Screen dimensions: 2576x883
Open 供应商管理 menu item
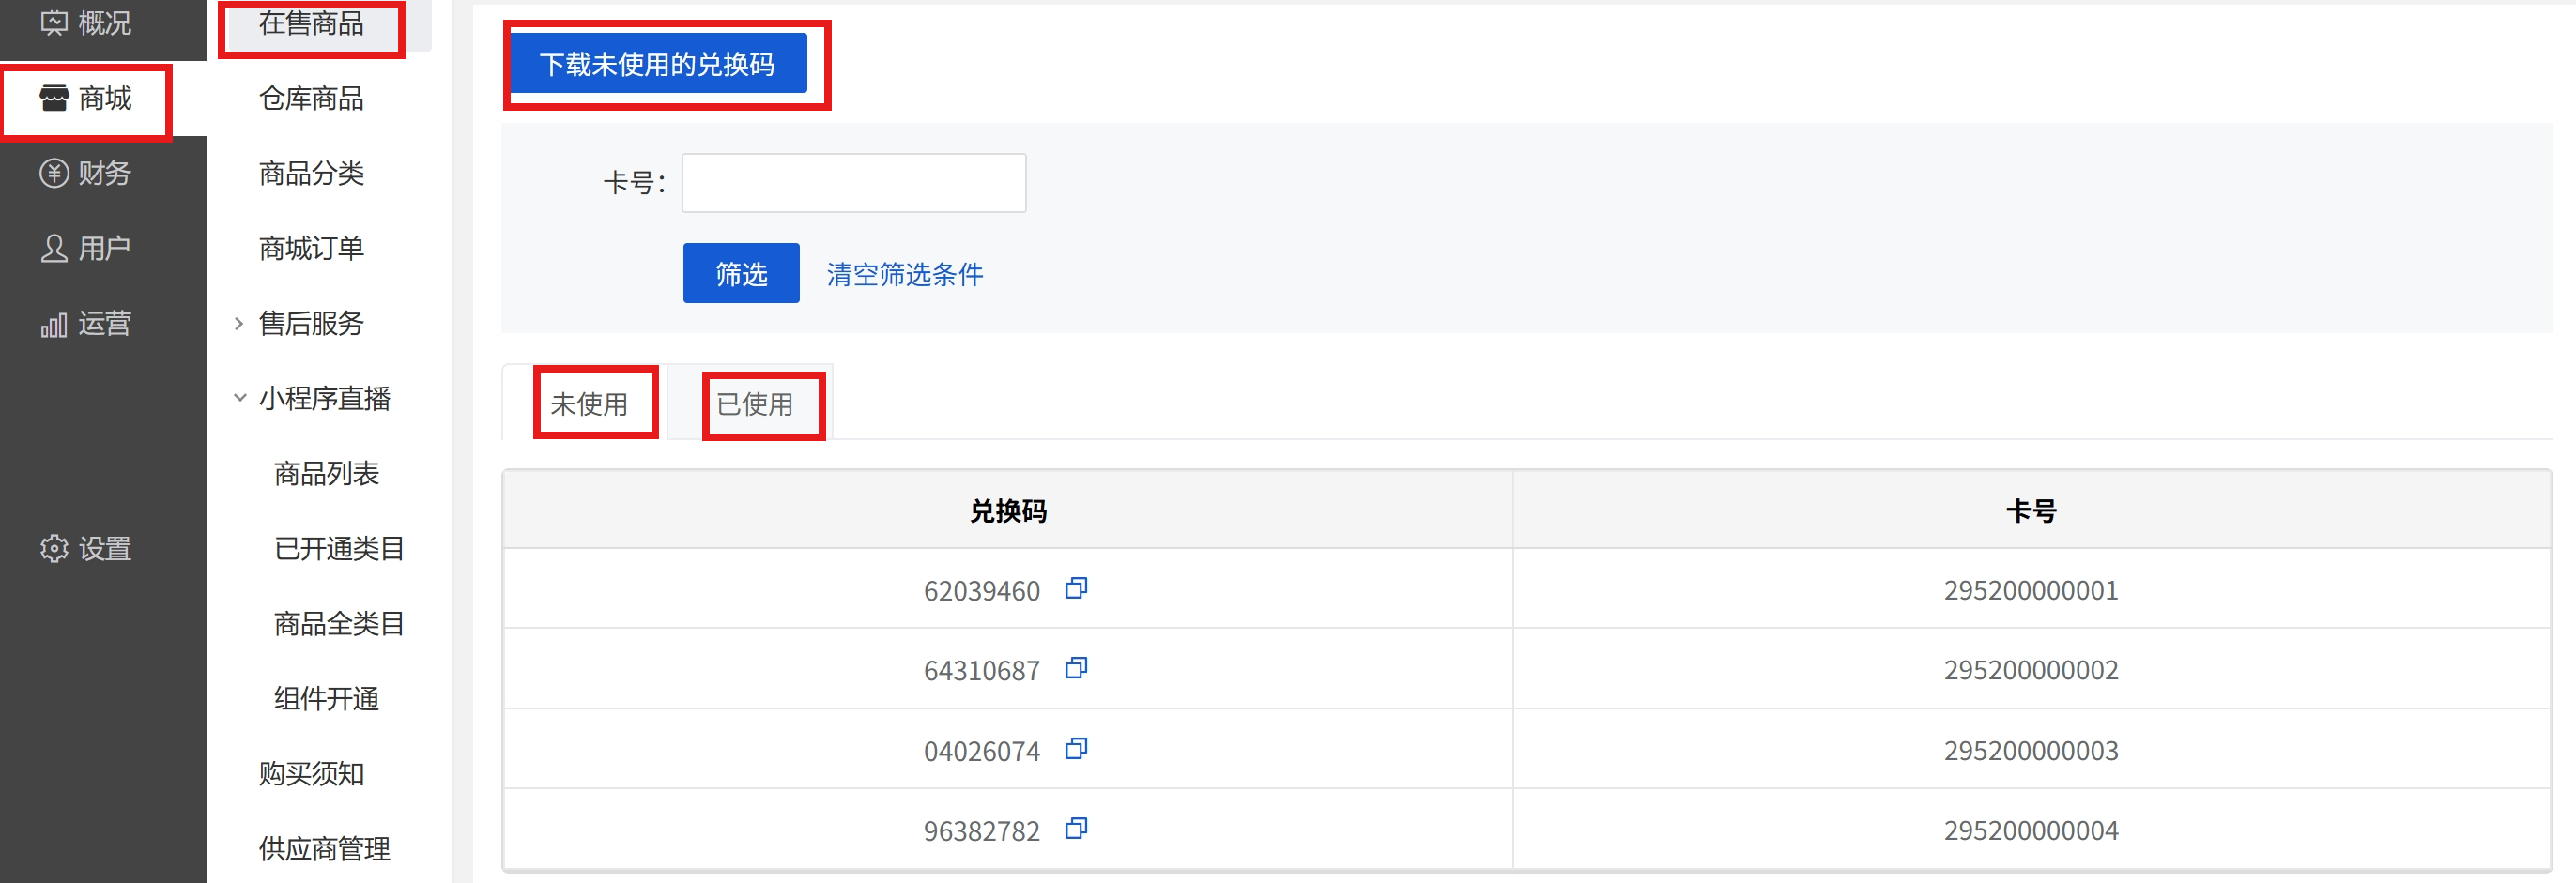point(324,848)
